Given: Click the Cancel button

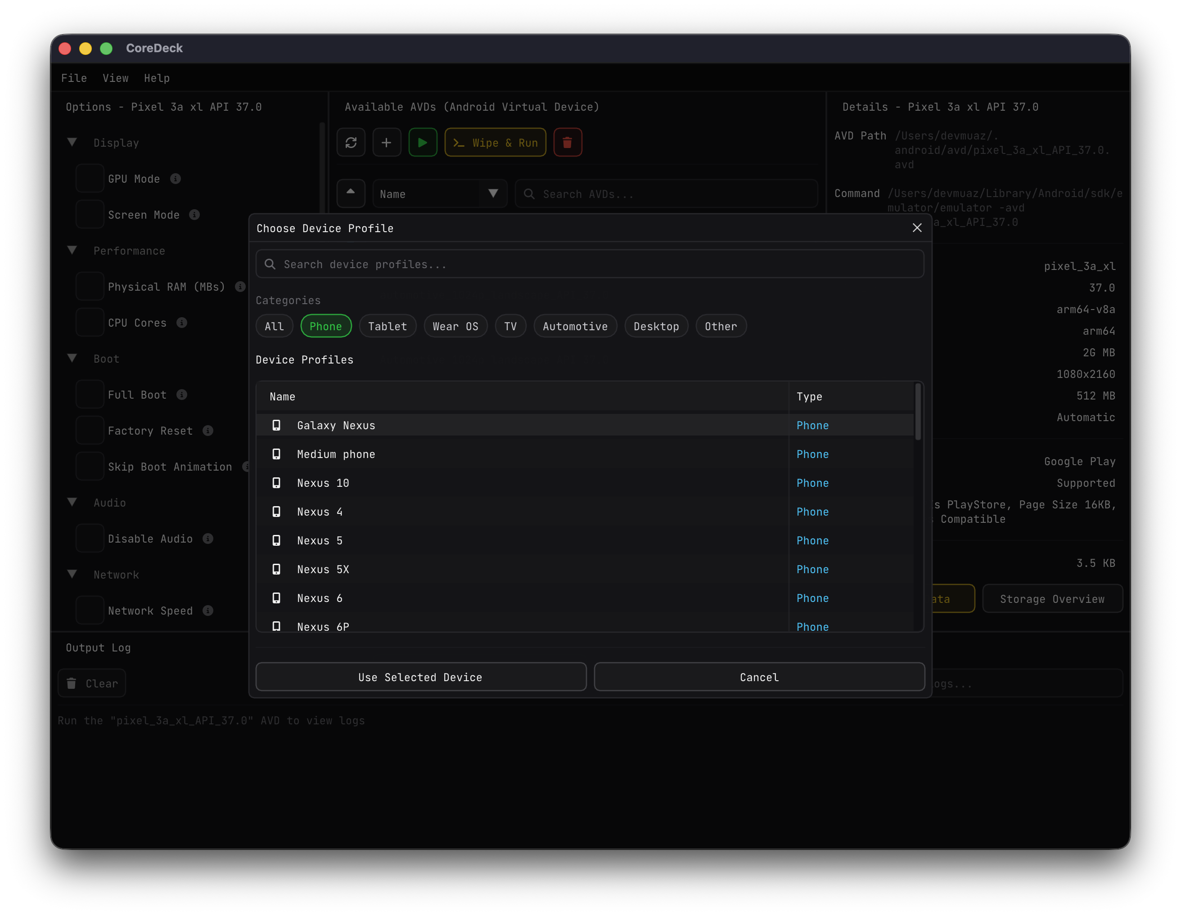Looking at the screenshot, I should (x=759, y=677).
